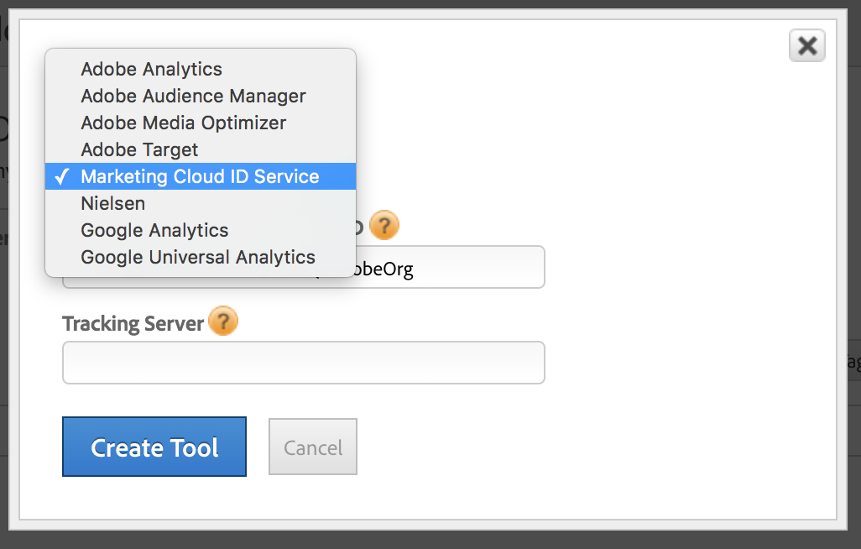This screenshot has height=549, width=861.
Task: Select Adobe Analytics from the tool list
Action: click(151, 69)
